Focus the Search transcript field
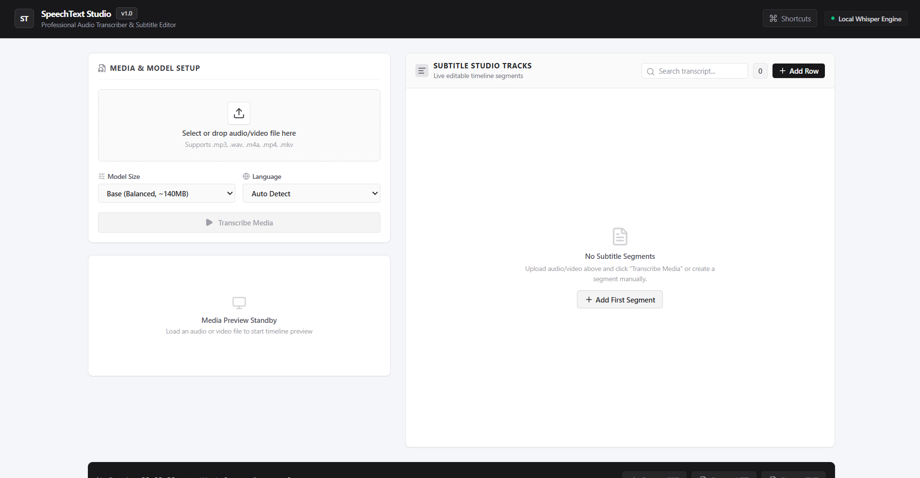The height and width of the screenshot is (478, 920). (x=695, y=71)
